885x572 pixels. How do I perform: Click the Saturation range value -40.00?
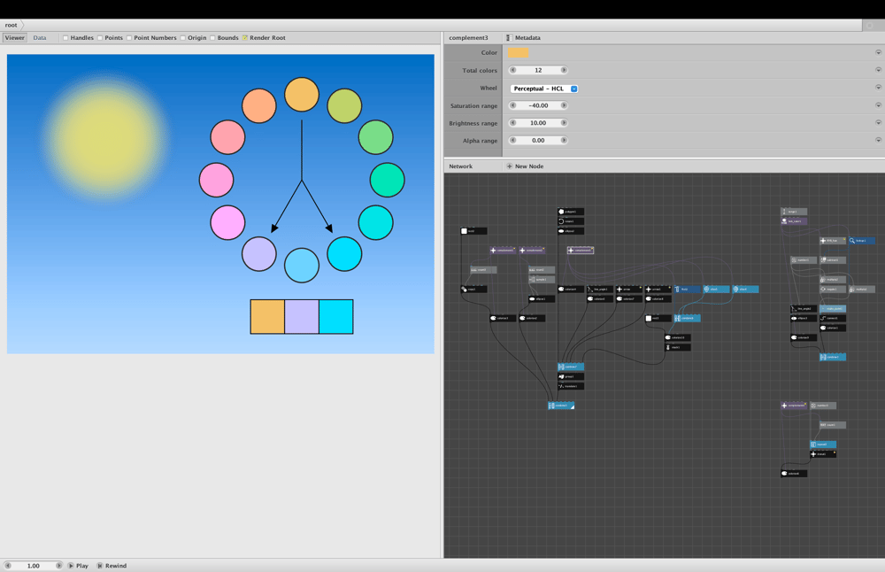point(538,105)
